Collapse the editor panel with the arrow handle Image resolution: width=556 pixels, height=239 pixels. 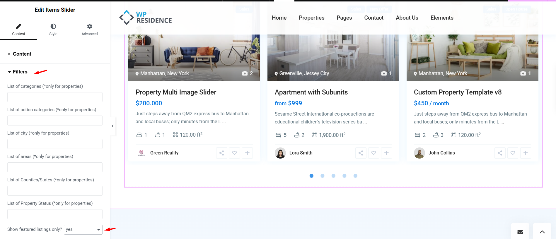click(112, 126)
